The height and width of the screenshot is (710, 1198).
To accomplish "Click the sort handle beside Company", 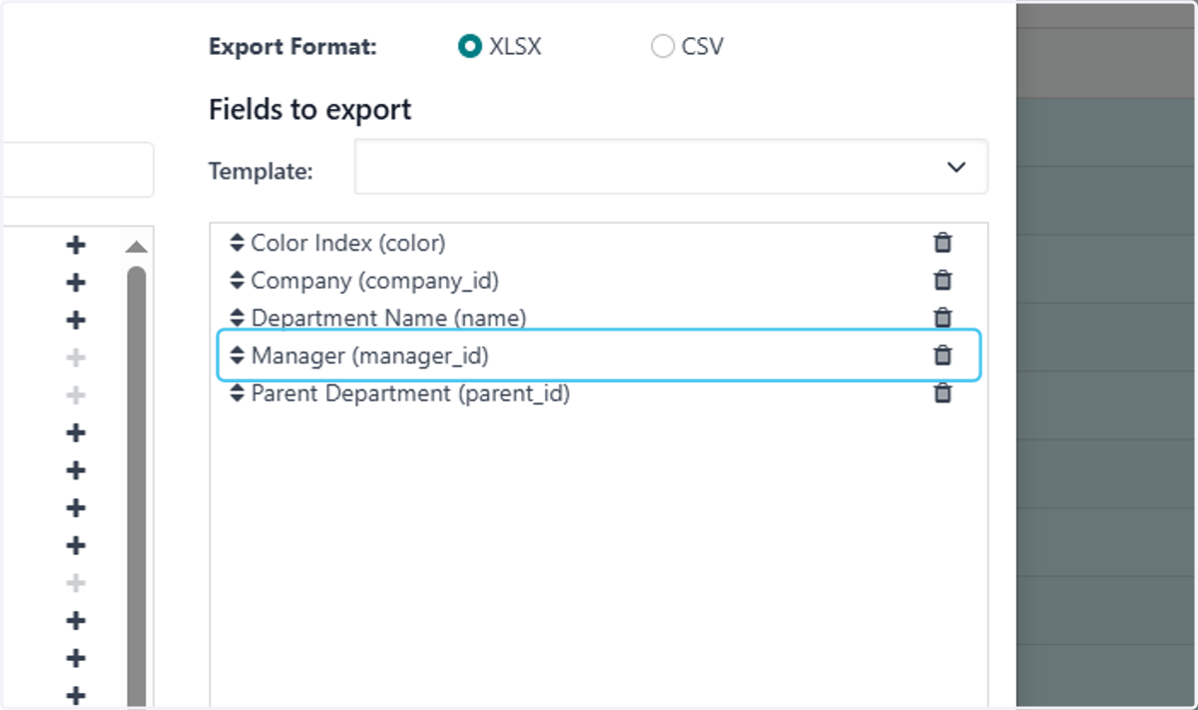I will [237, 281].
